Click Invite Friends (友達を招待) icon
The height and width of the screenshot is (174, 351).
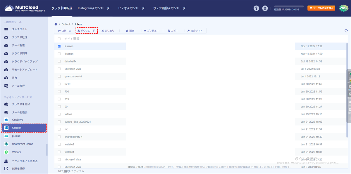[x=6, y=168]
